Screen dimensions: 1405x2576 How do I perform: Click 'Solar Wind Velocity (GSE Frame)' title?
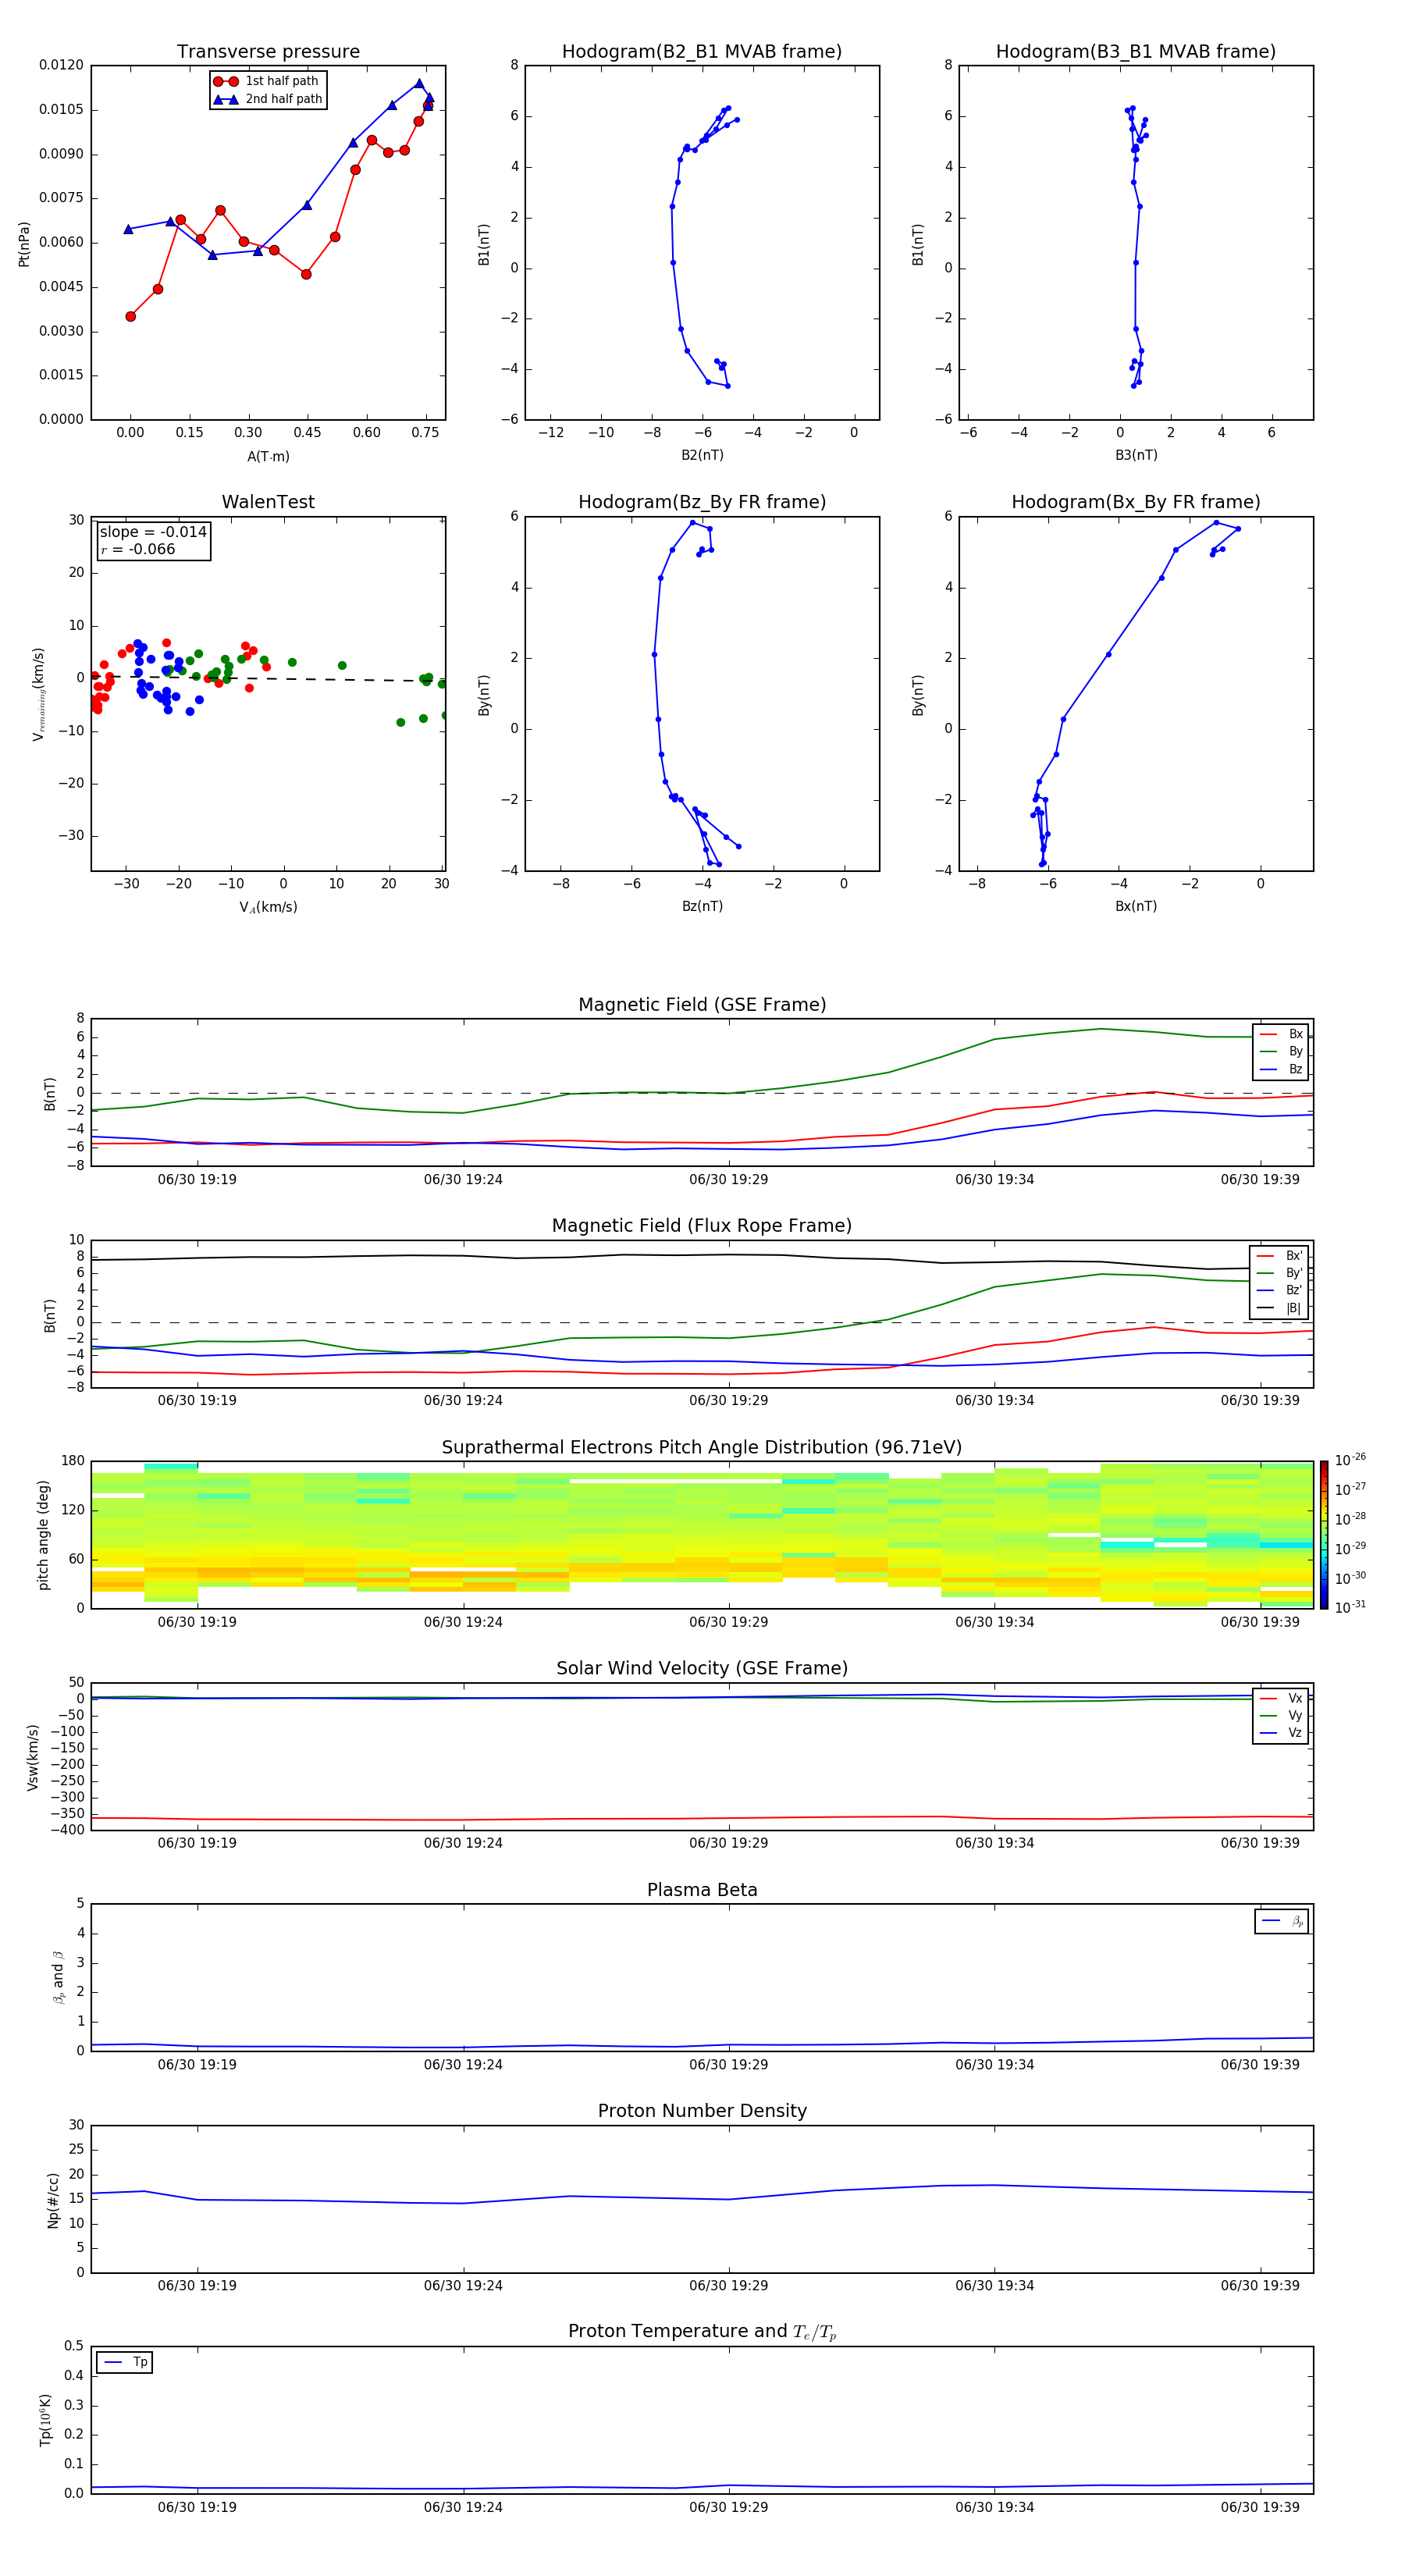tap(702, 1669)
